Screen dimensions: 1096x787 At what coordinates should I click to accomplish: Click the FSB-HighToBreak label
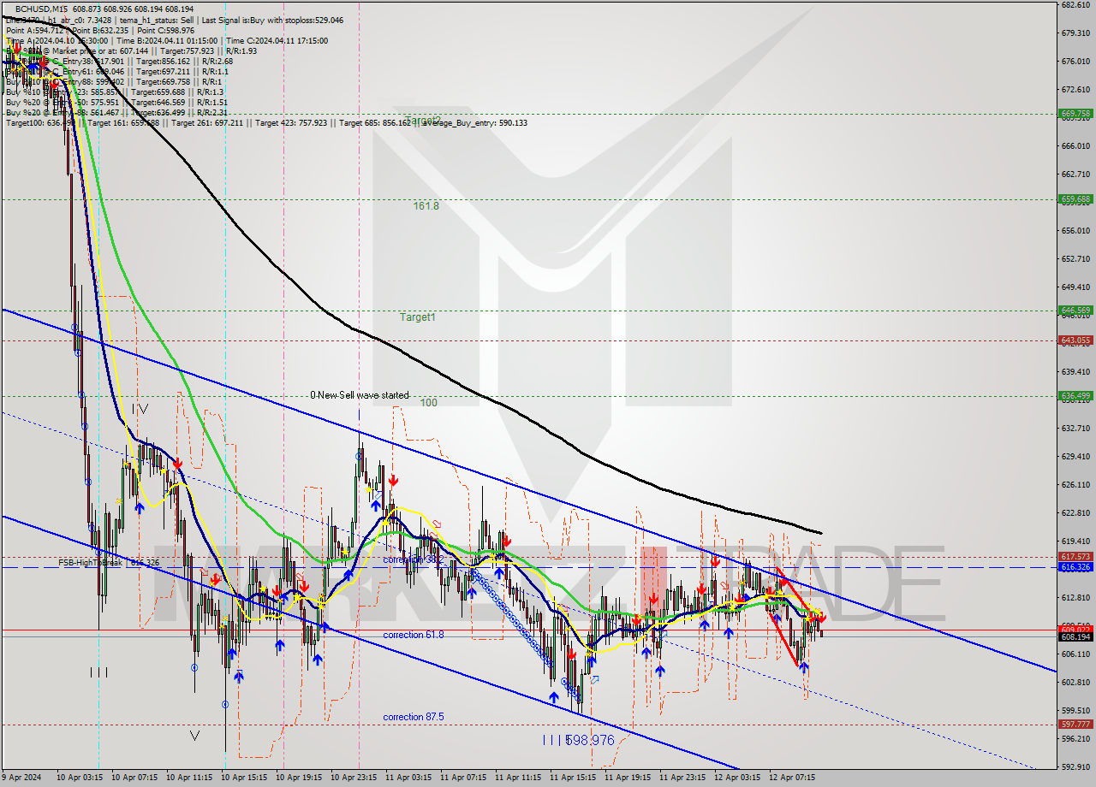pos(91,562)
